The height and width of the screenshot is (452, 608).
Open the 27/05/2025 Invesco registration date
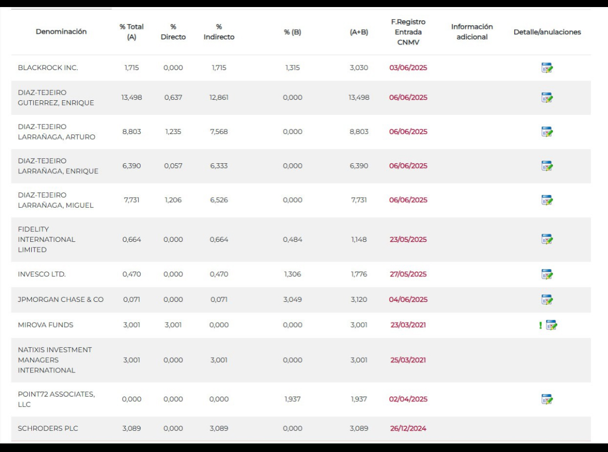click(x=408, y=274)
